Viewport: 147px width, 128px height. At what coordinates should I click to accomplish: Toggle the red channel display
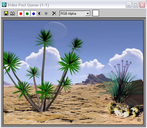(x=21, y=13)
